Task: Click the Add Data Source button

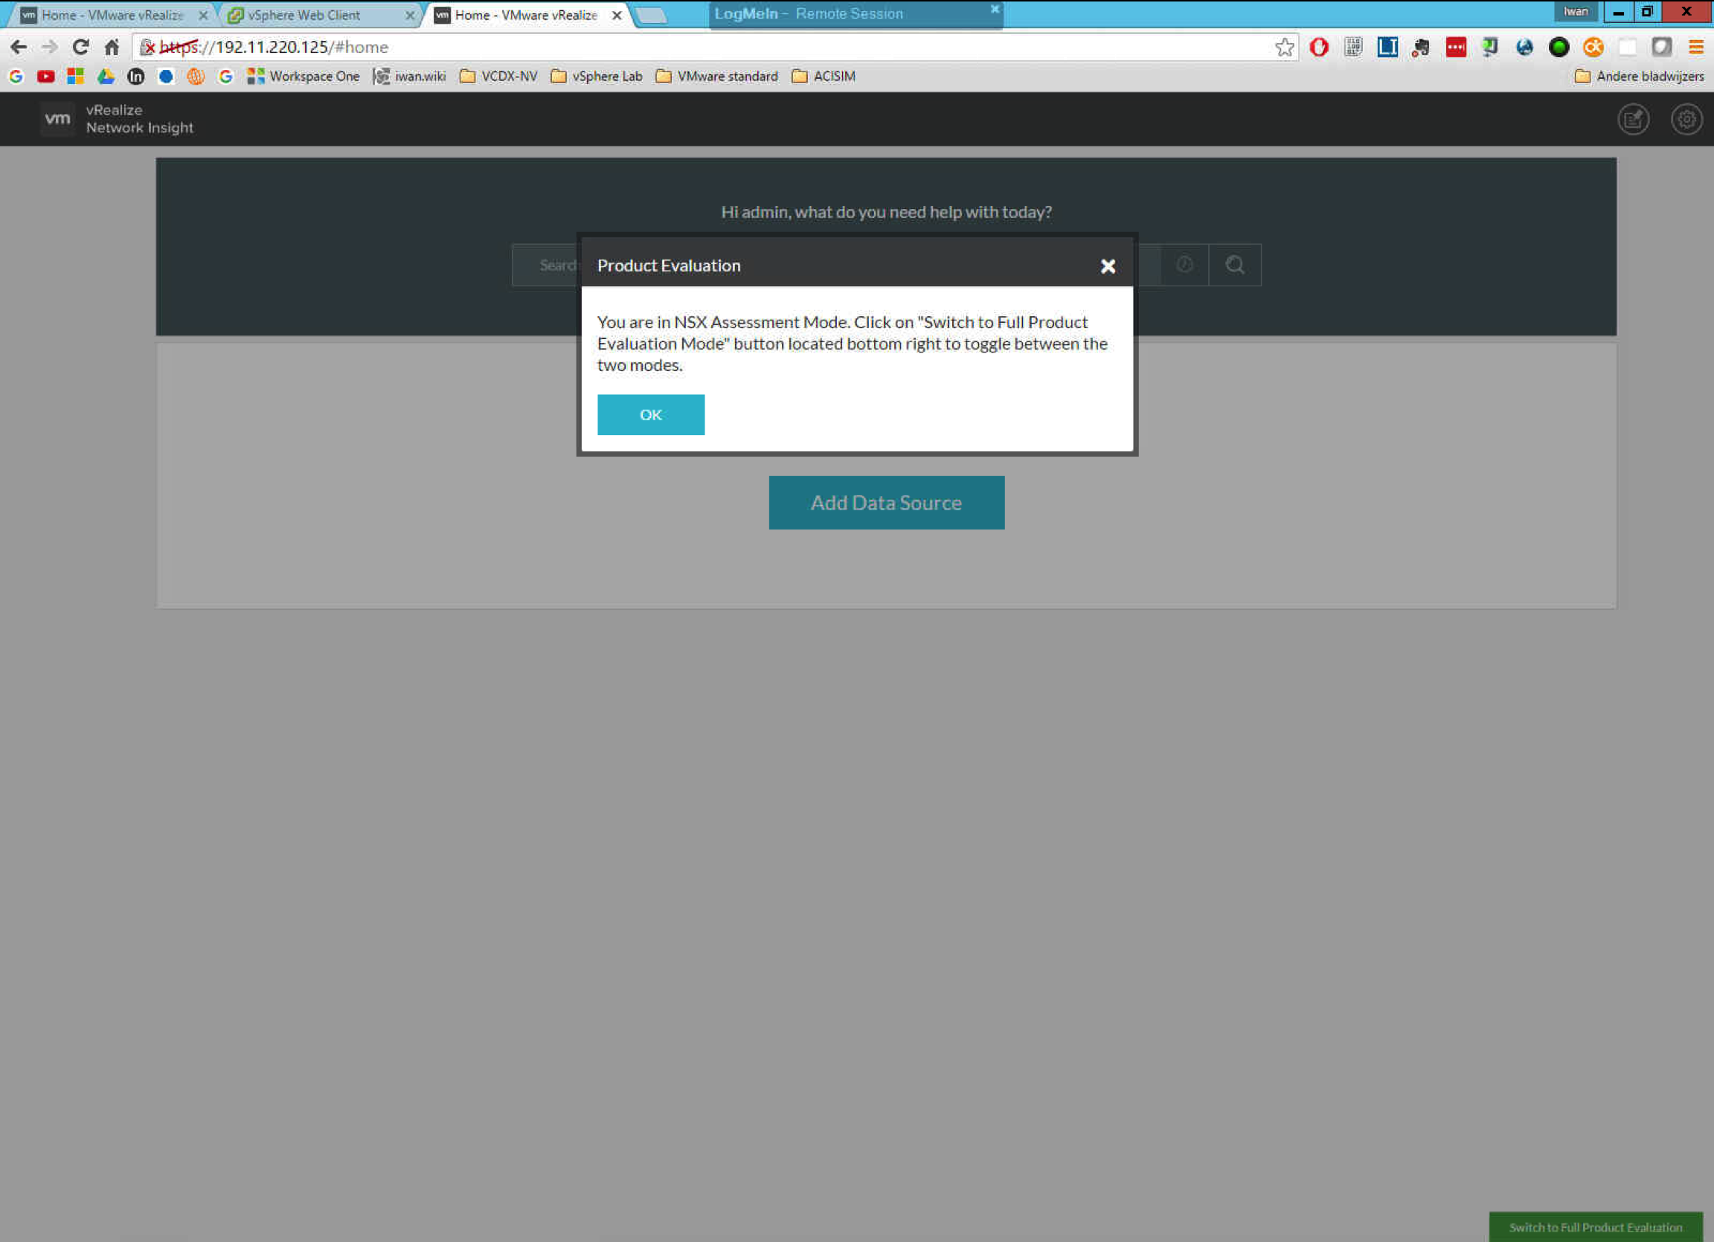Action: coord(886,503)
